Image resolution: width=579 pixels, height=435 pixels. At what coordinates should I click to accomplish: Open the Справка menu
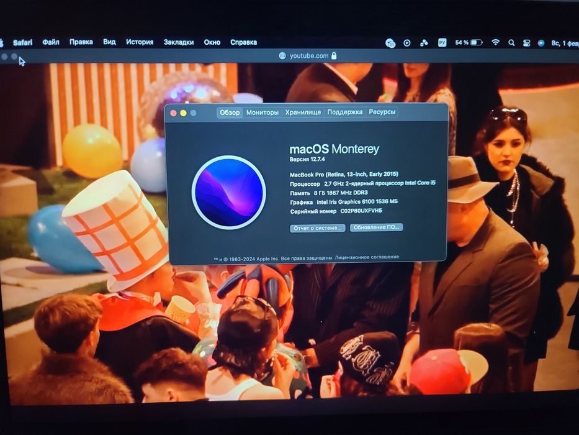[244, 42]
